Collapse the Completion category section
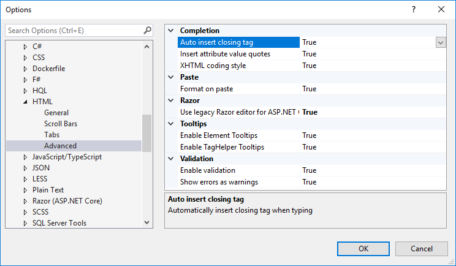Image resolution: width=456 pixels, height=266 pixels. tap(170, 31)
